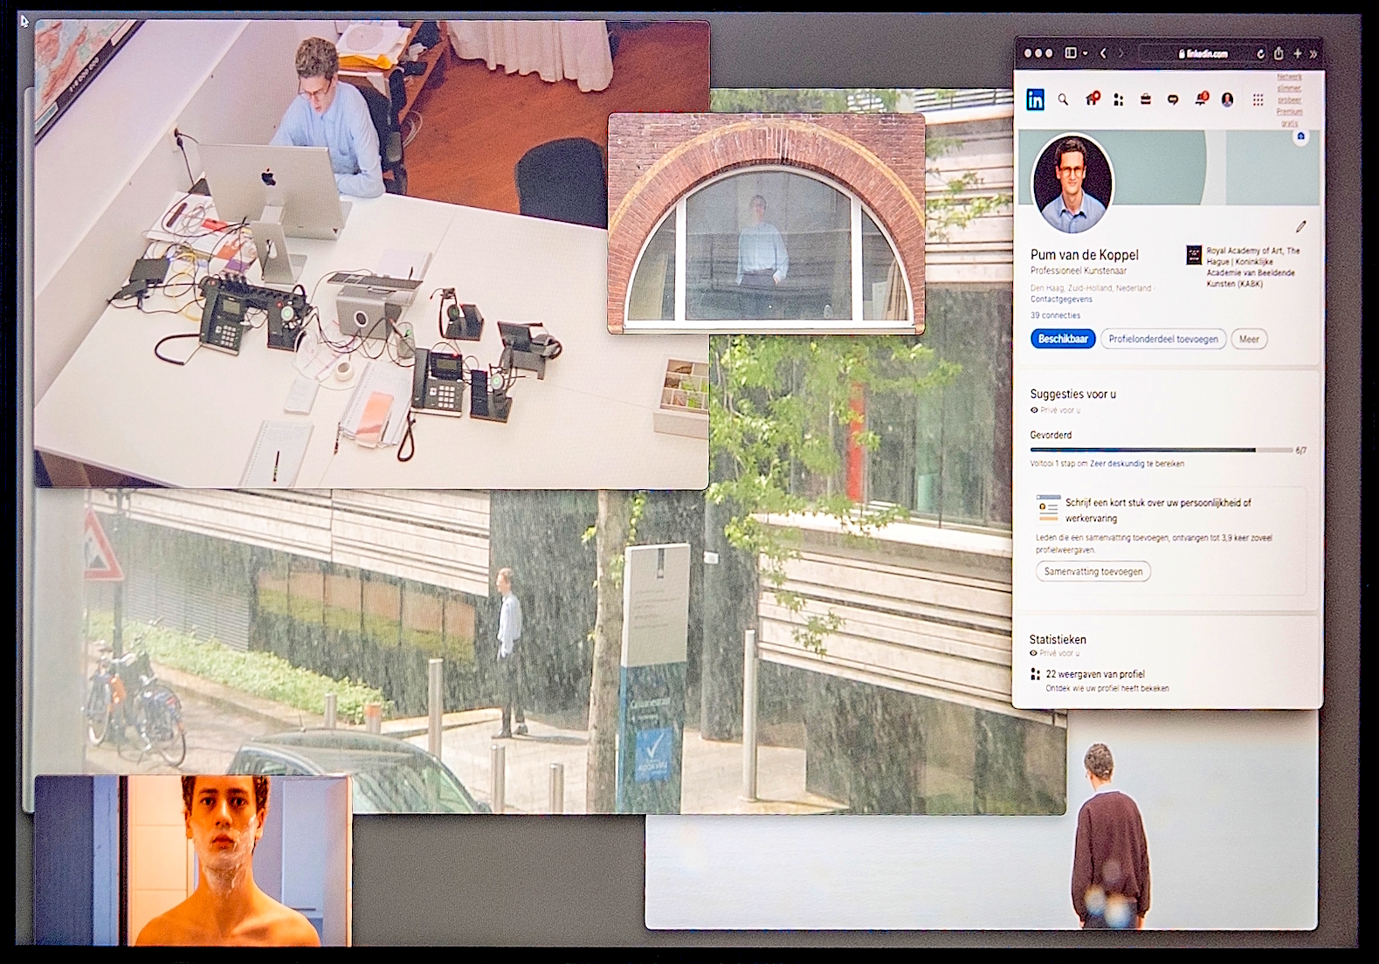Click the linkedin.com address bar
1379x964 pixels.
[x=1203, y=53]
